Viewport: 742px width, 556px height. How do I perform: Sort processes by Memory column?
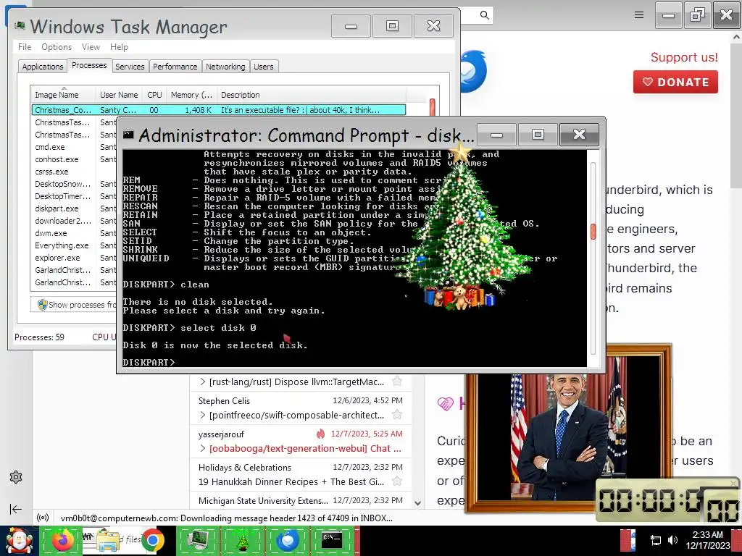click(x=191, y=95)
